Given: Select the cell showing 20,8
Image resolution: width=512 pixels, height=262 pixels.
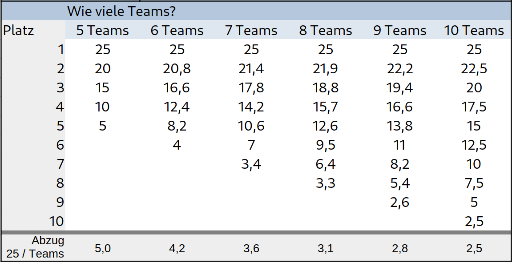Looking at the screenshot, I should click(177, 69).
